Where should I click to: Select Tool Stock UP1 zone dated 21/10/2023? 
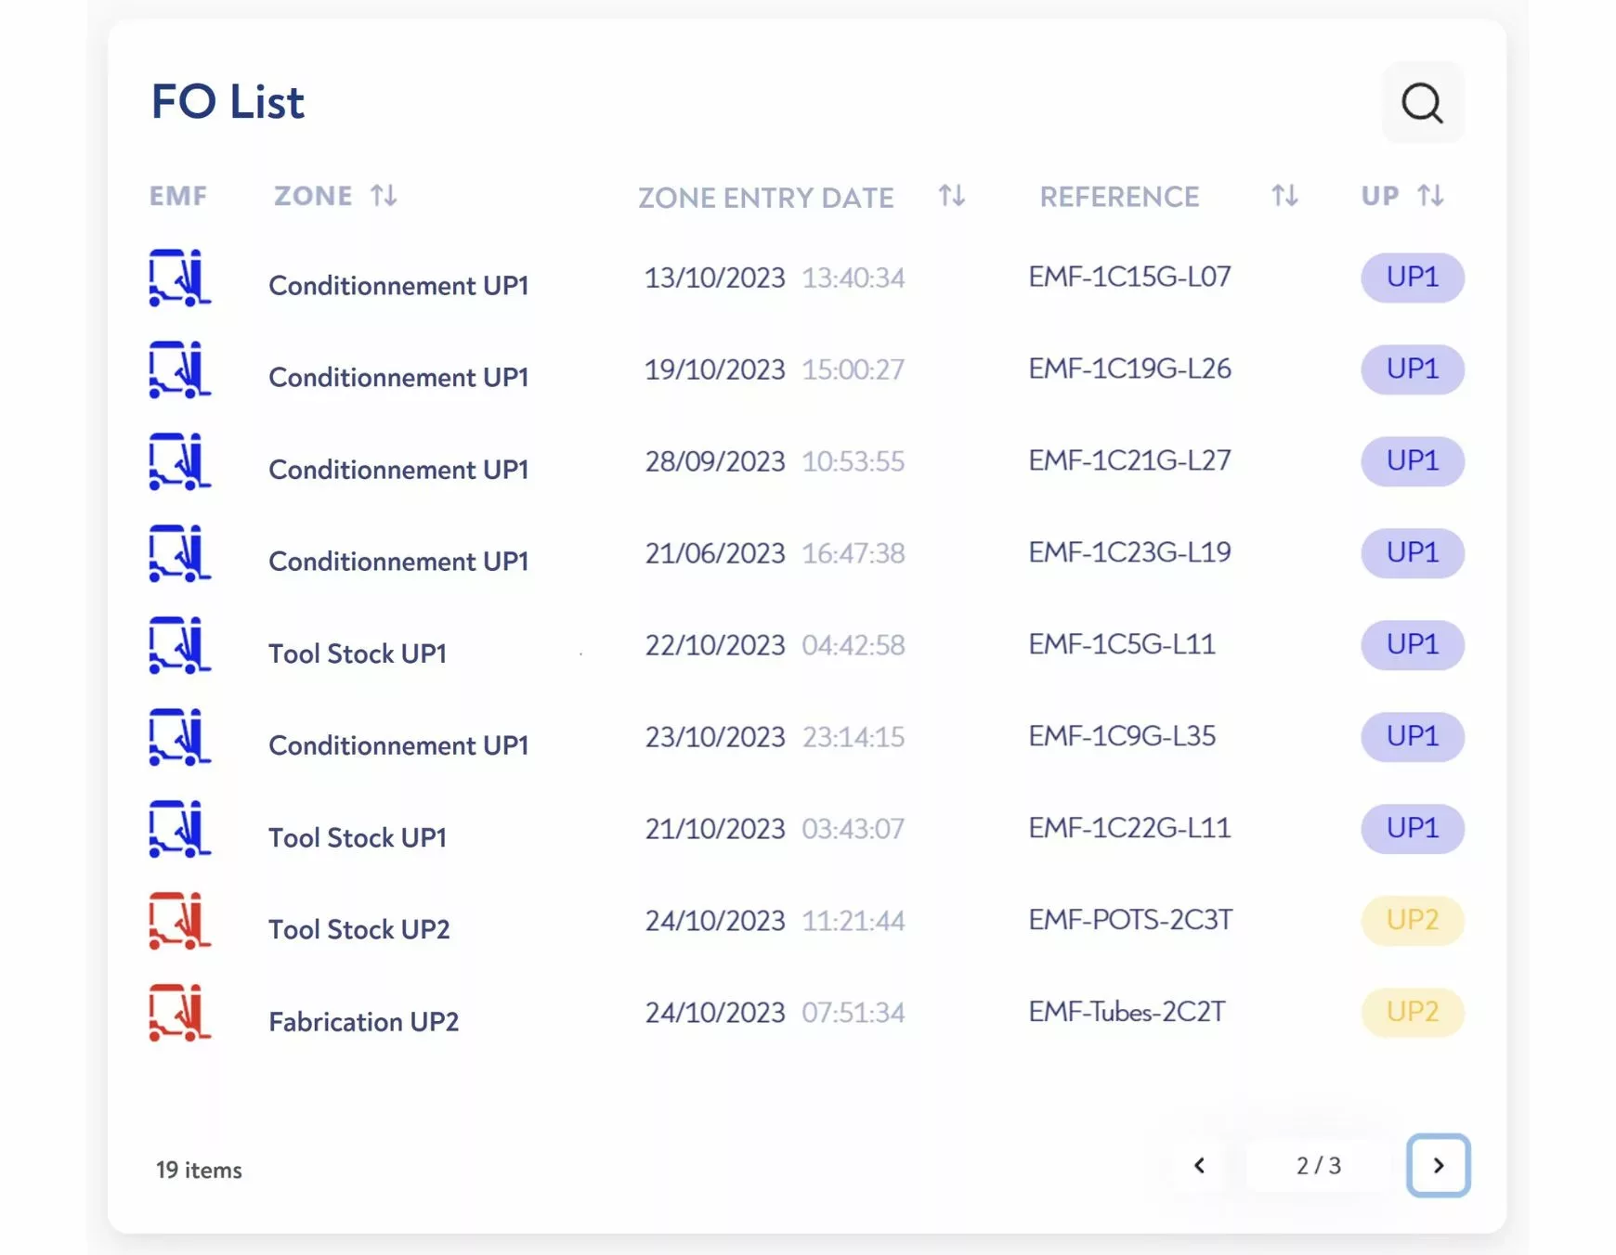[x=358, y=837]
